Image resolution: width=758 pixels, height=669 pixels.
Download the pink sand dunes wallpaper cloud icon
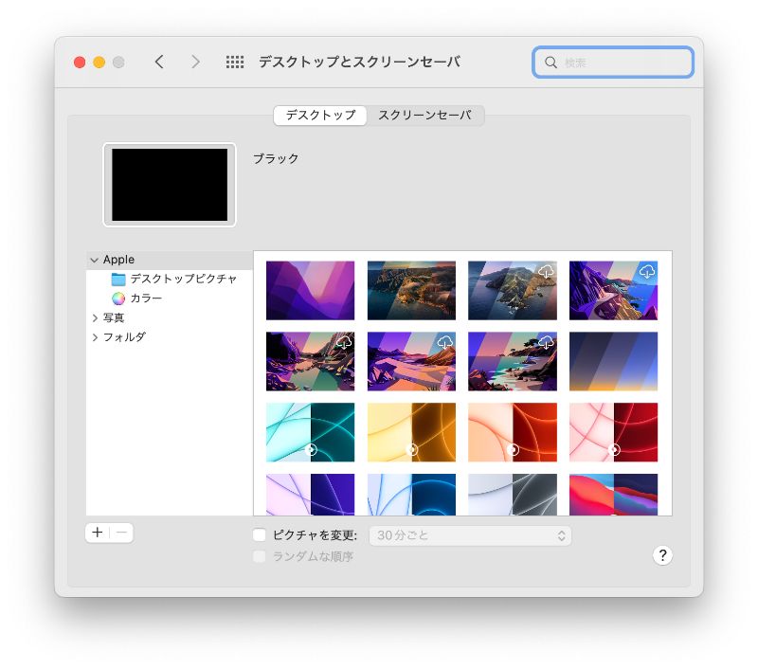(444, 343)
